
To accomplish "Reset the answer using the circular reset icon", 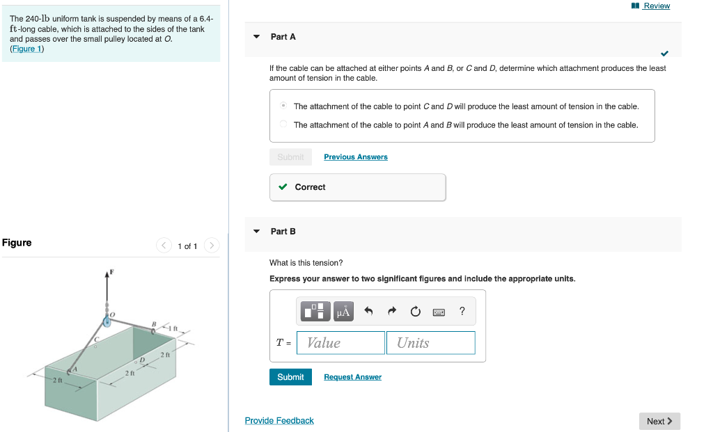I will coord(415,311).
